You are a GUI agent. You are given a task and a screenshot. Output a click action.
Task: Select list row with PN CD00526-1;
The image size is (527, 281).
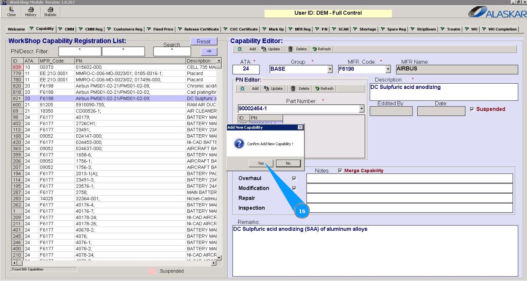coord(114,111)
